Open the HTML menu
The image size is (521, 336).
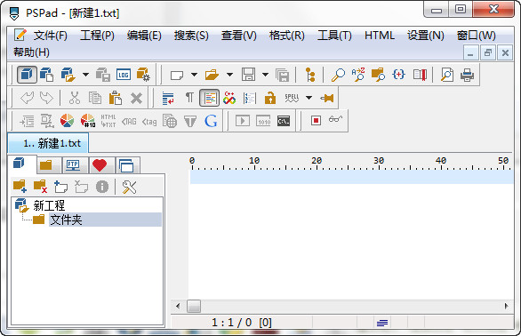[380, 36]
